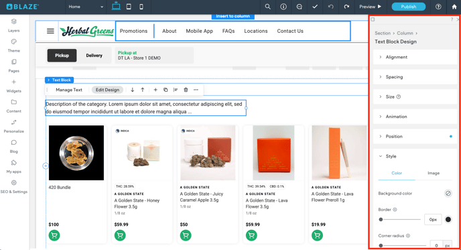Switch to mobile device view

point(141,7)
